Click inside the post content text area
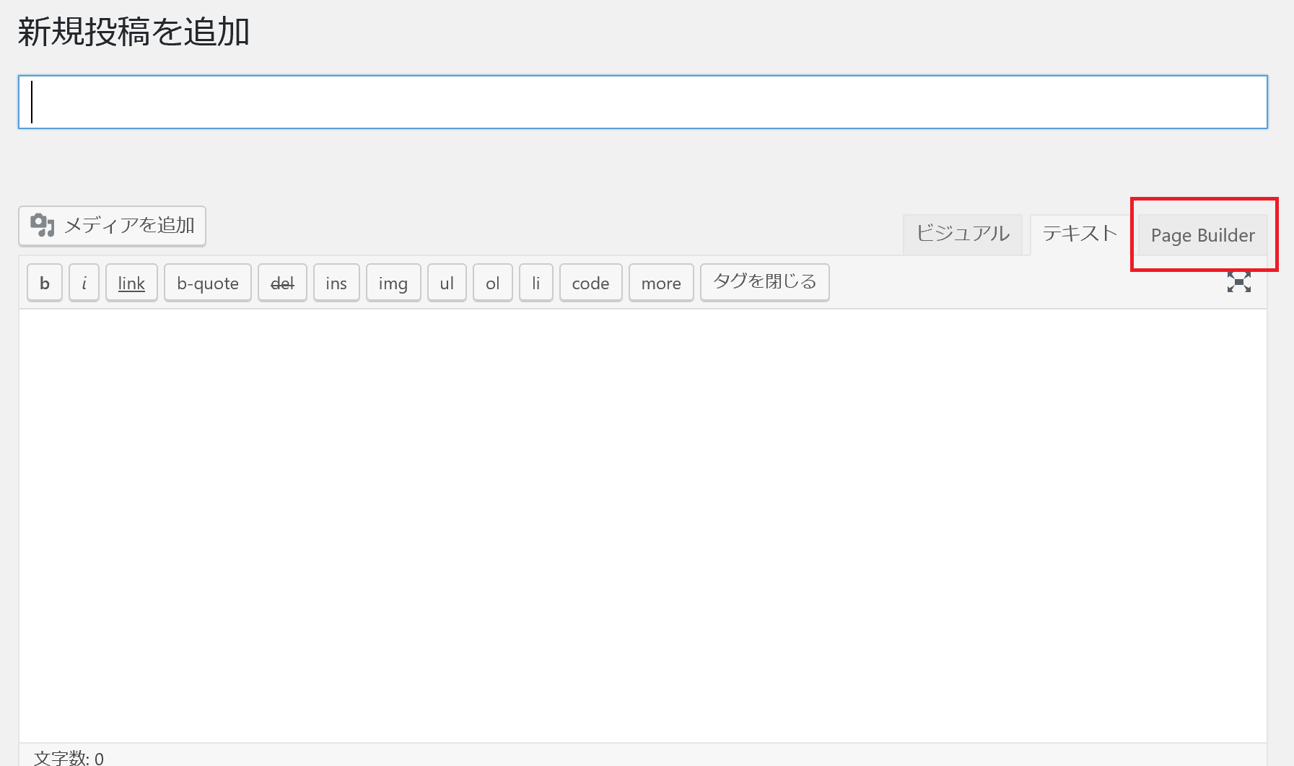1294x766 pixels. pyautogui.click(x=643, y=526)
